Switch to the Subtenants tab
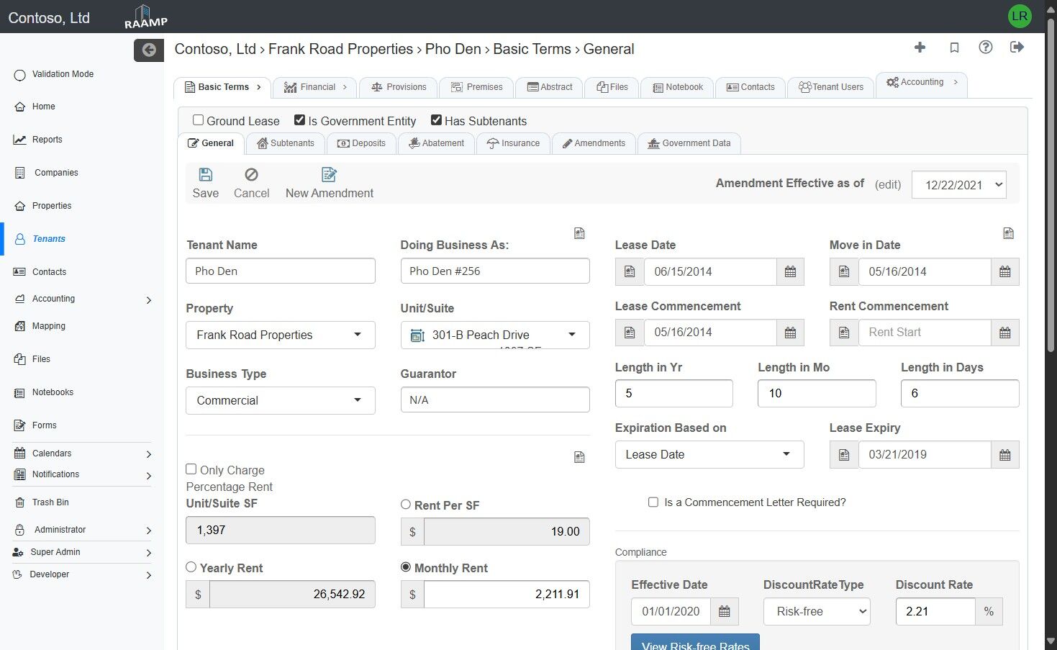Image resolution: width=1057 pixels, height=650 pixels. pos(285,143)
